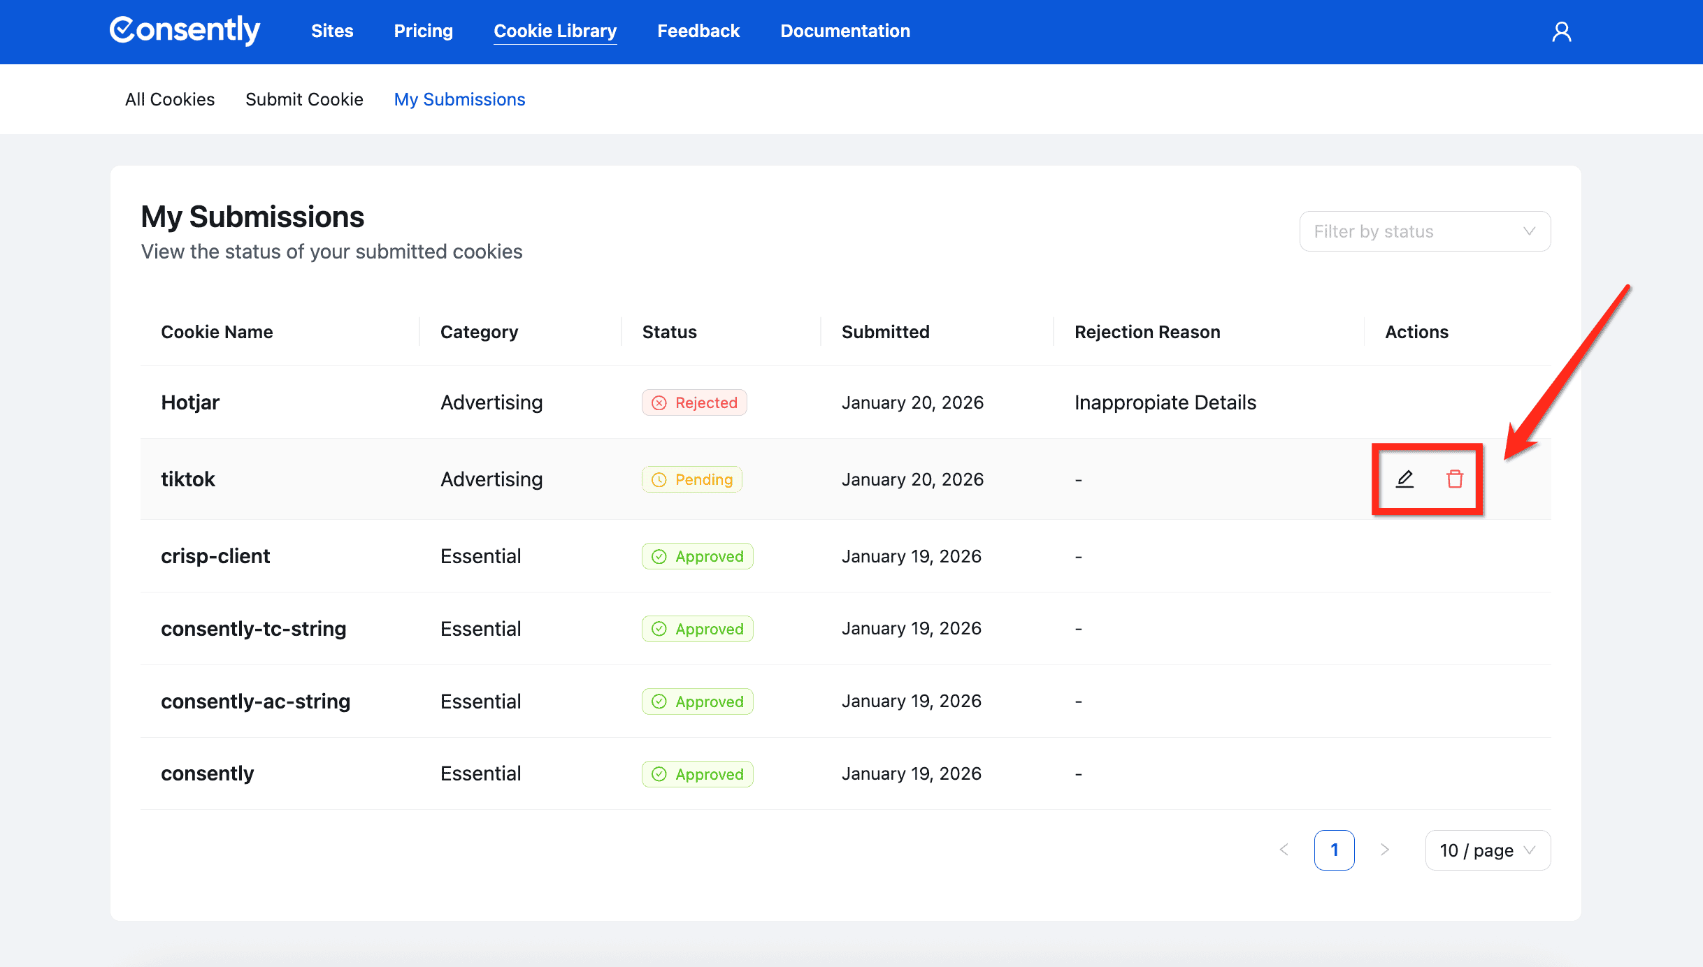
Task: Open the Sites menu item
Action: click(332, 31)
